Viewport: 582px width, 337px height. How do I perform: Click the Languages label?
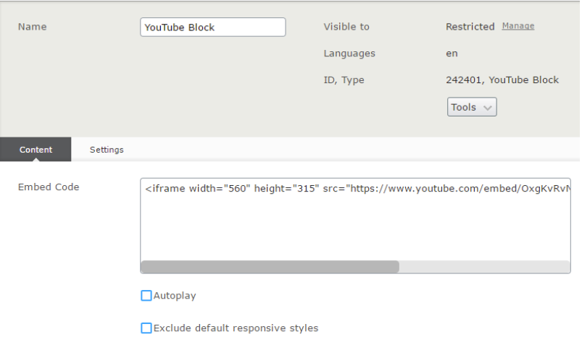(x=349, y=54)
